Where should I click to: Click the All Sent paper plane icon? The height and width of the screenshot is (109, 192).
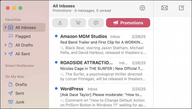pos(11,54)
